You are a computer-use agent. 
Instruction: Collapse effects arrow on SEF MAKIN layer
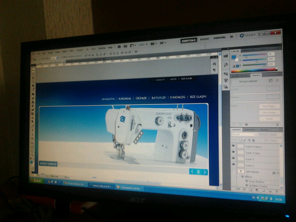pyautogui.click(x=278, y=173)
